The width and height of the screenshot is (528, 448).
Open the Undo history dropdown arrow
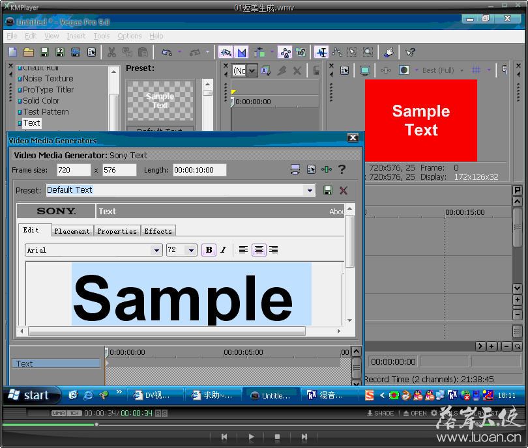click(179, 52)
